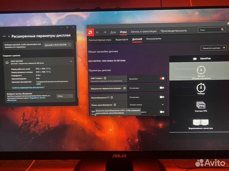The height and width of the screenshot is (171, 229).
Task: Open the 75 Гц refresh rate dropdown
Action: click(65, 96)
